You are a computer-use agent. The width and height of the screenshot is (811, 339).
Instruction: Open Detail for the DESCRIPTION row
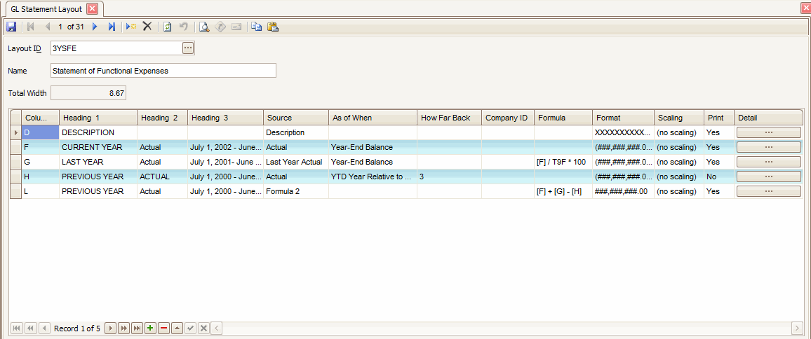768,132
